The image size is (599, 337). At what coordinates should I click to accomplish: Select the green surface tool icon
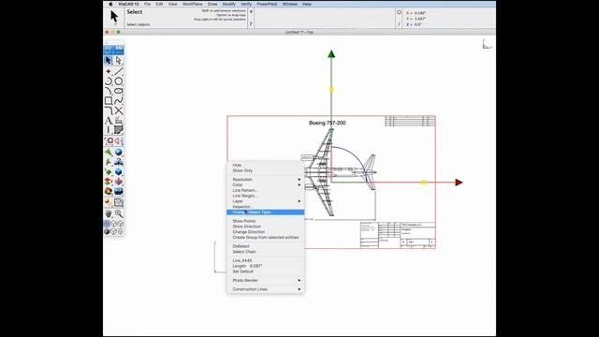(x=109, y=152)
